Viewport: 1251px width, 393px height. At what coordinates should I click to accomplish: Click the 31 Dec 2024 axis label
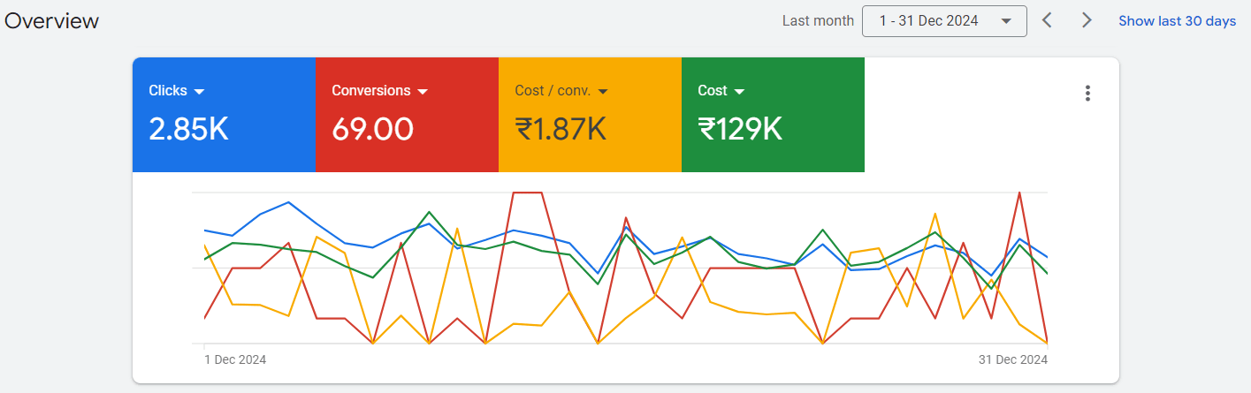point(1012,359)
